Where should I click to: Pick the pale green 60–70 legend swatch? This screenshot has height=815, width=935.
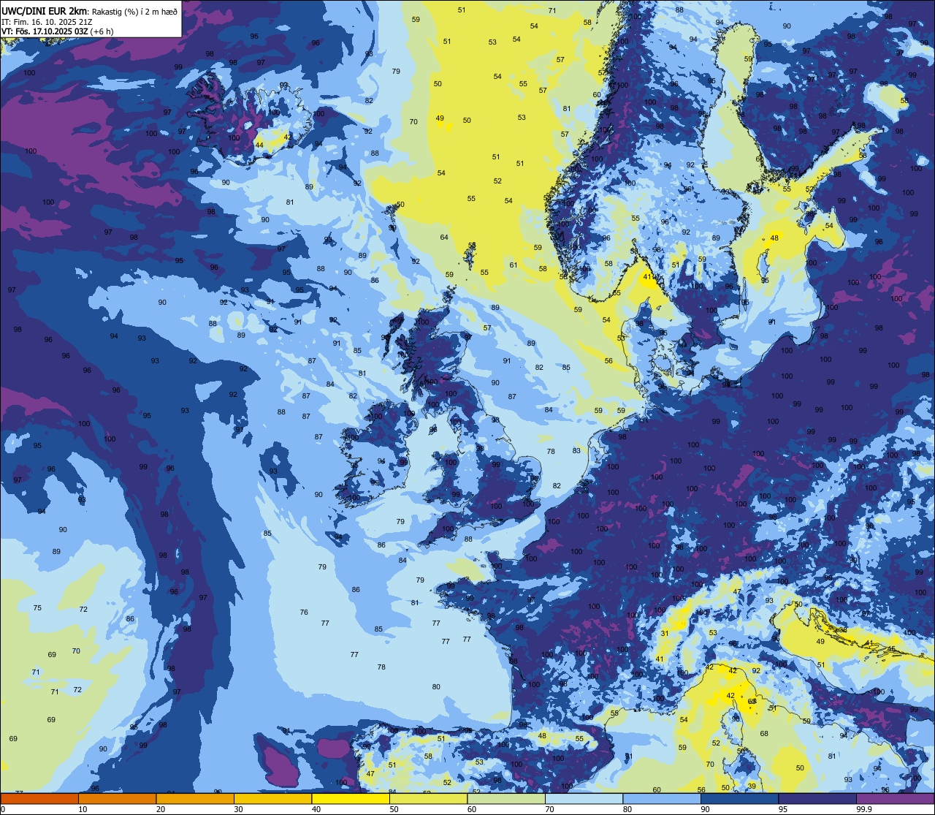click(x=506, y=798)
